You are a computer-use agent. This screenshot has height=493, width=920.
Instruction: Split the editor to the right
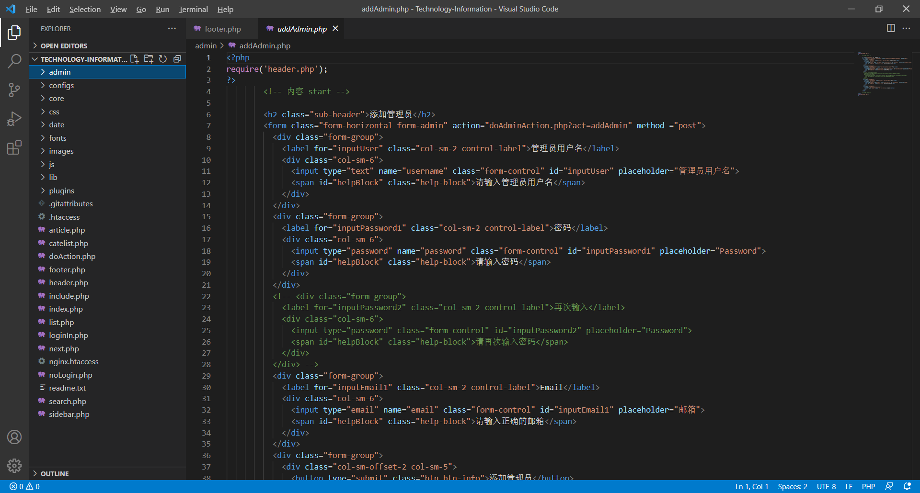click(891, 28)
